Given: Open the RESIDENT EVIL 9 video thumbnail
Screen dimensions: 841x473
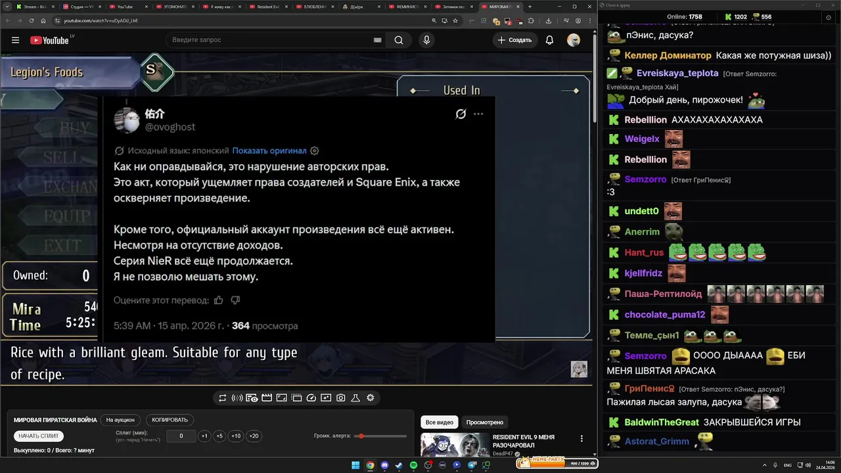Looking at the screenshot, I should coord(454,445).
